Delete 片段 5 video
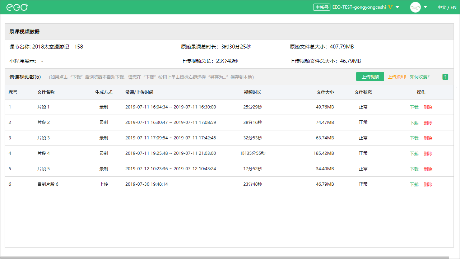 click(428, 169)
